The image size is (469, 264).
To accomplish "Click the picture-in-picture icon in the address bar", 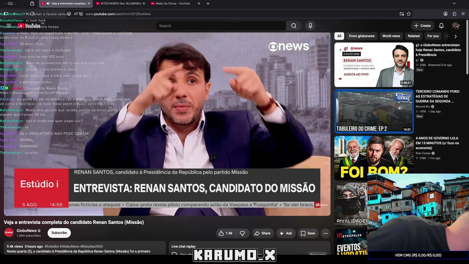I will [402, 14].
